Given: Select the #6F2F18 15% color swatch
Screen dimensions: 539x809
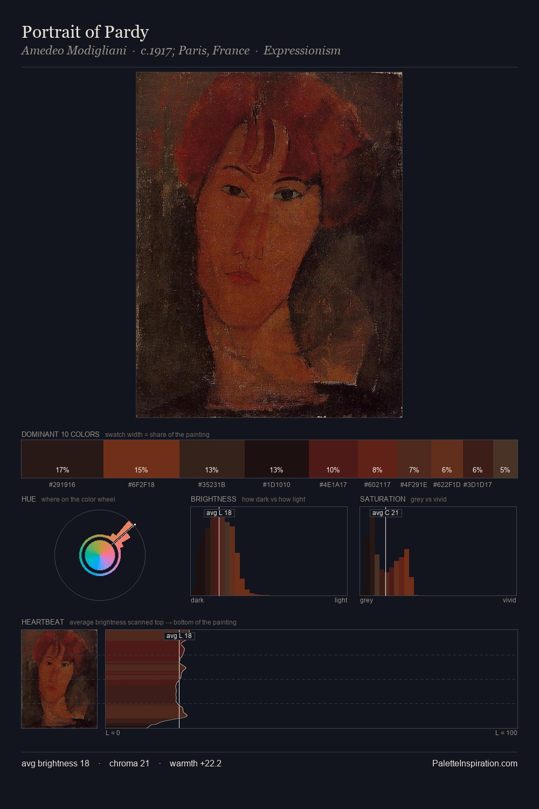Looking at the screenshot, I should click(x=141, y=459).
